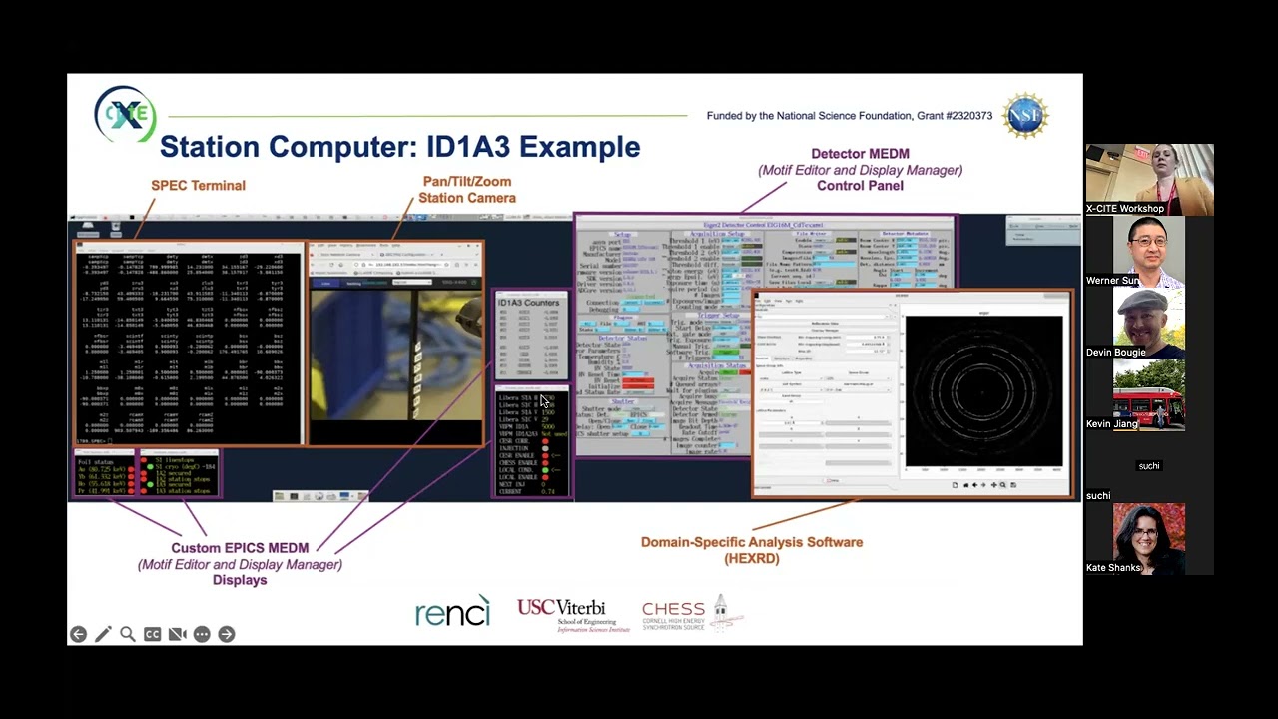Select Kate Shanks' video tile

1149,539
